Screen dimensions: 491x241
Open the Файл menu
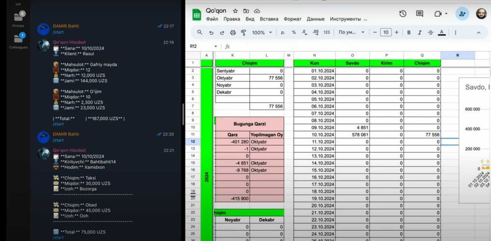pos(212,19)
